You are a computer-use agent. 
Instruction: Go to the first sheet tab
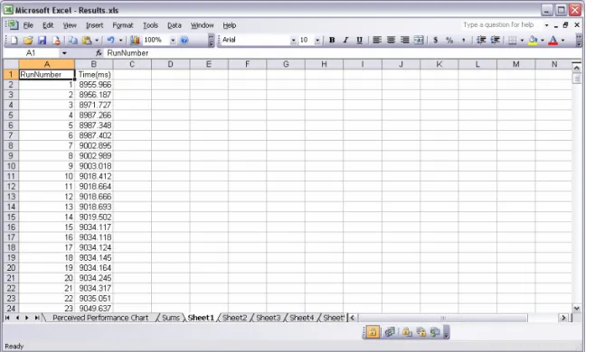pyautogui.click(x=7, y=318)
